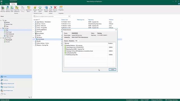Expand the Oracle DB backup row
Image resolution: width=180 pixels, height=101 pixels.
tap(33, 32)
